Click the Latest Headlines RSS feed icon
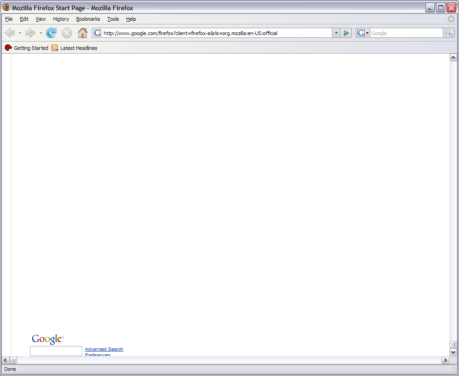 55,48
